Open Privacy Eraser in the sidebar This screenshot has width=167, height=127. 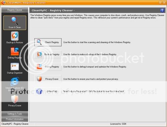15,101
